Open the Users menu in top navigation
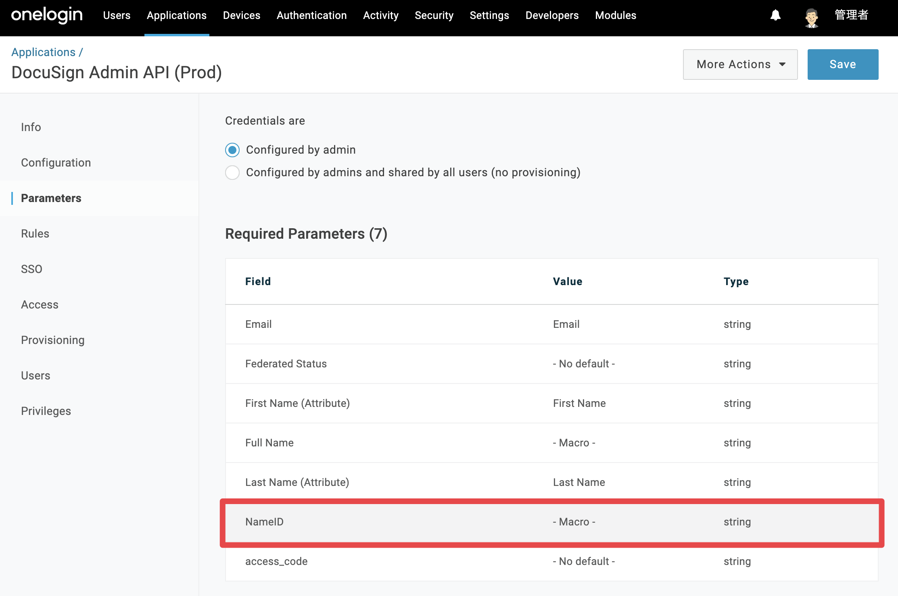898x596 pixels. click(117, 16)
